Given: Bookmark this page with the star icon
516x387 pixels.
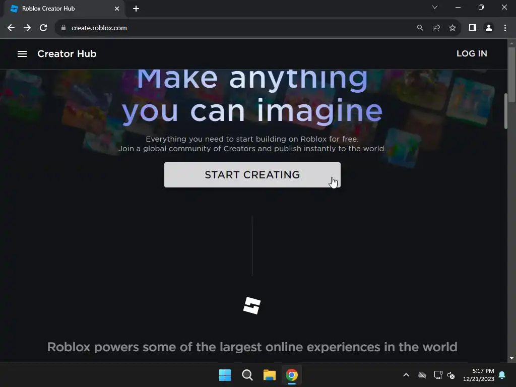Looking at the screenshot, I should pyautogui.click(x=453, y=28).
